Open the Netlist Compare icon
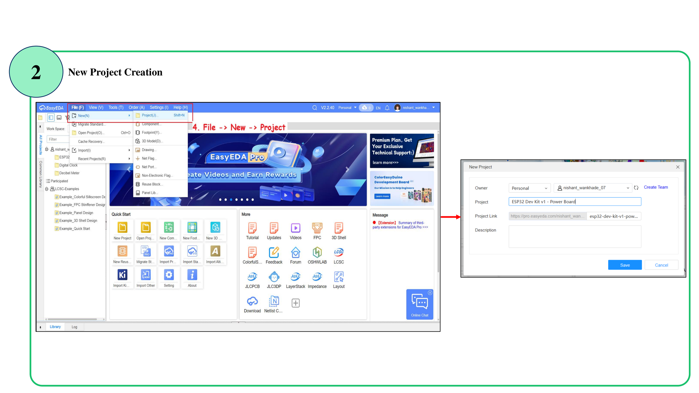 274,301
